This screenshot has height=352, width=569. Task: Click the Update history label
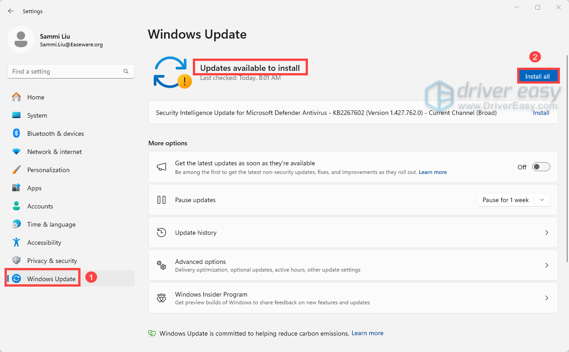(x=196, y=233)
